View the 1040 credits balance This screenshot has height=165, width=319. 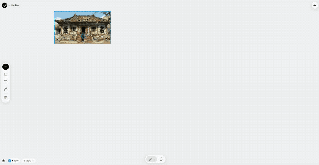16,161
